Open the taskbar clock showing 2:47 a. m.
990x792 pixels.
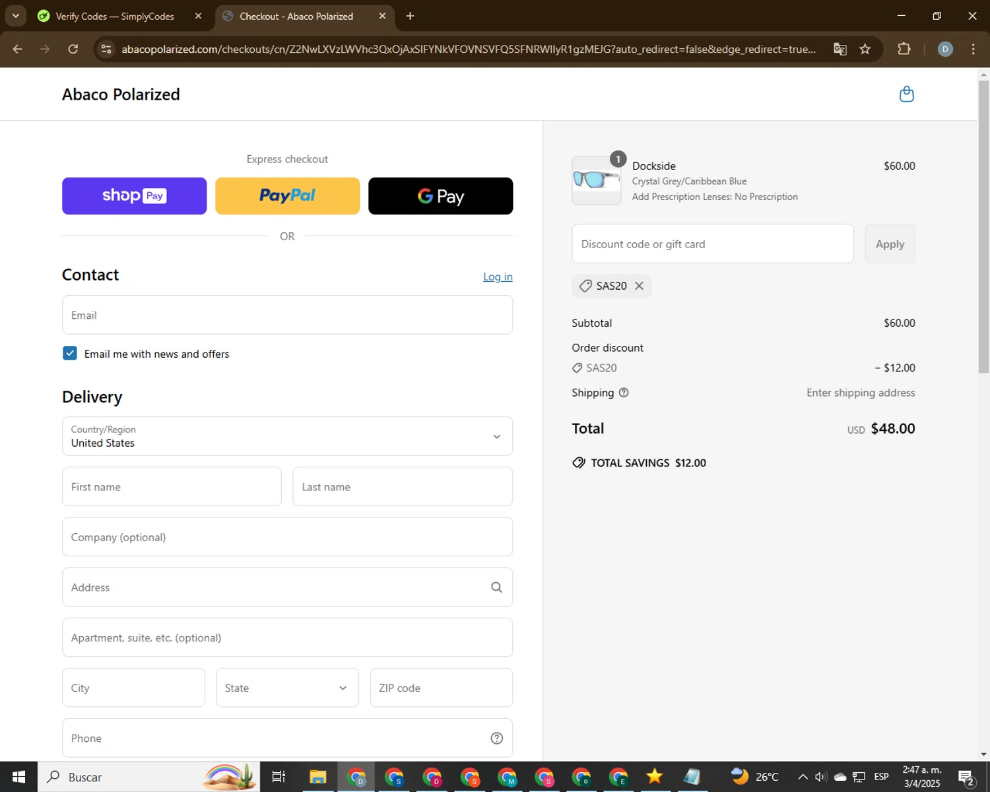922,777
